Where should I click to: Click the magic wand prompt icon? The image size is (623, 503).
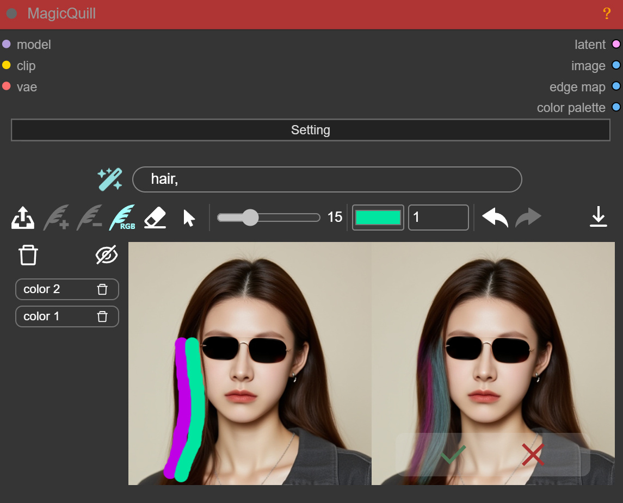click(x=109, y=178)
